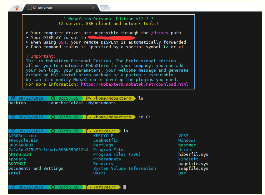
Task: Click the 'usr' directory name
Action: coord(182,173)
